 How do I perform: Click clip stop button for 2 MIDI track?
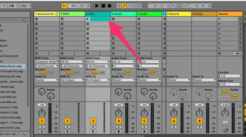click(x=62, y=54)
